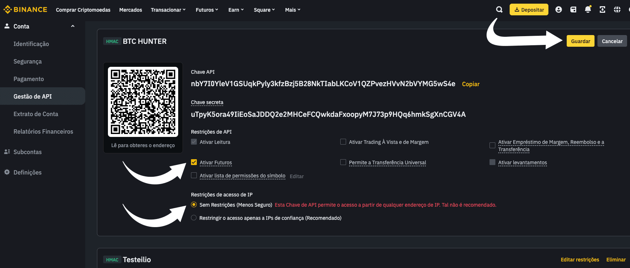
Task: Enable Ativar lista de permissões do símbolo
Action: [x=194, y=175]
